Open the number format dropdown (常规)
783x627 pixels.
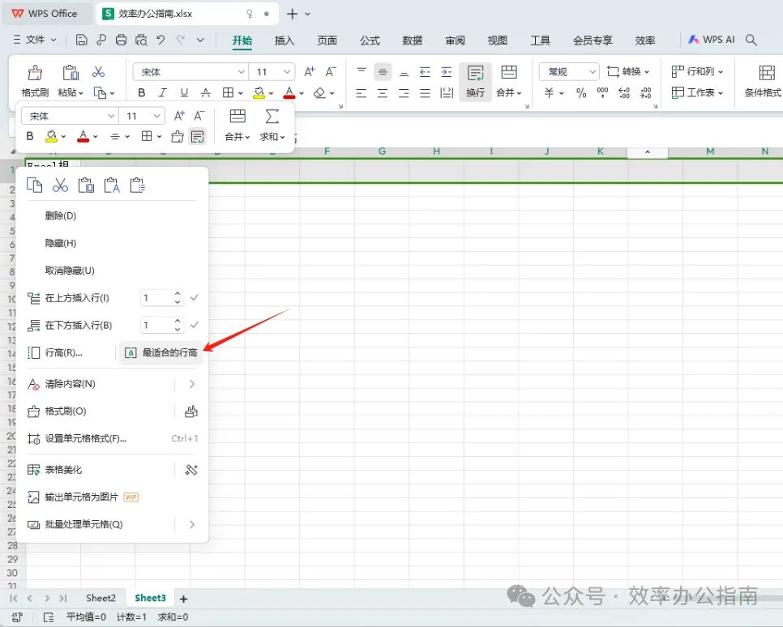(593, 72)
